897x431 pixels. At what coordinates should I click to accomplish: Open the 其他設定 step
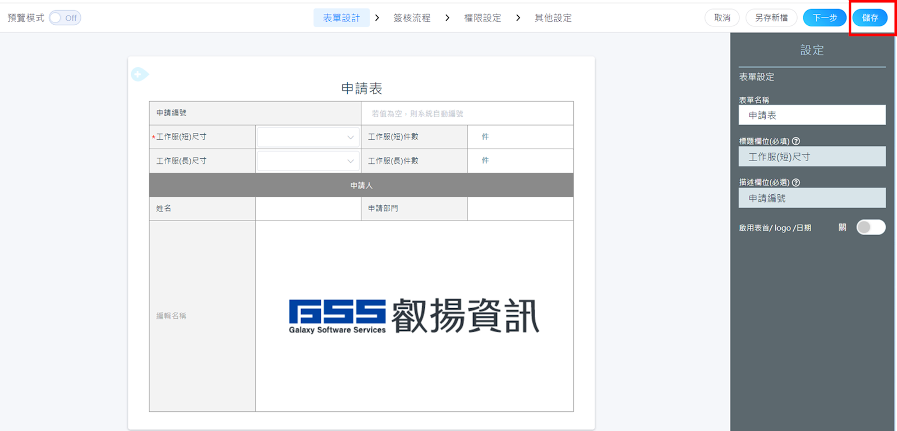pyautogui.click(x=553, y=18)
